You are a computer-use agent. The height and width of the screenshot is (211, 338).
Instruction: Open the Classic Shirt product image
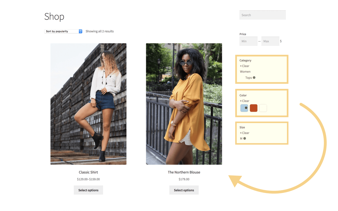[x=88, y=104]
